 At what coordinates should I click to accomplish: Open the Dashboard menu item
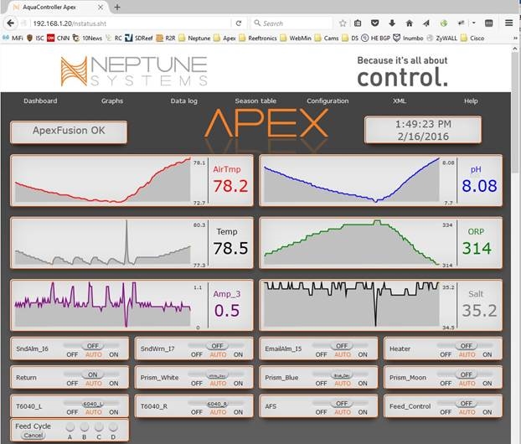tap(40, 101)
